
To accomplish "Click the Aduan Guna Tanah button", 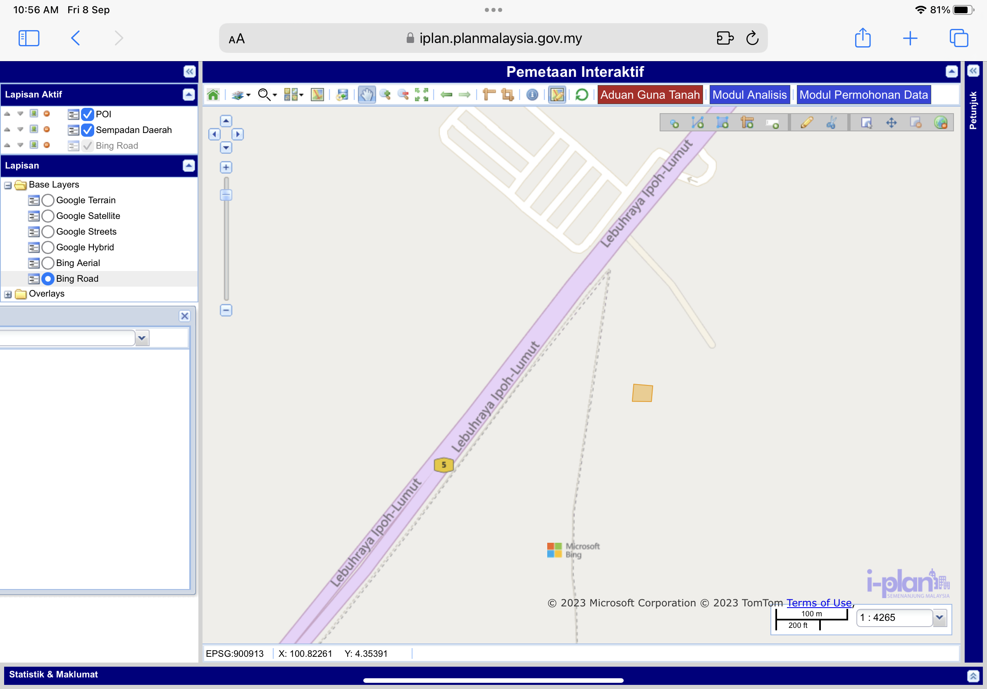I will (650, 95).
